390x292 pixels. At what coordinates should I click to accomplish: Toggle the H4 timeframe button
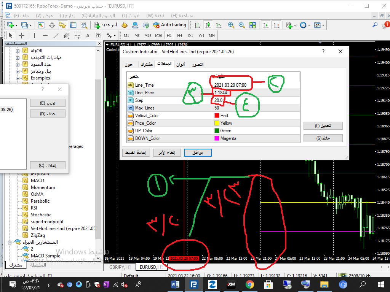(180, 35)
